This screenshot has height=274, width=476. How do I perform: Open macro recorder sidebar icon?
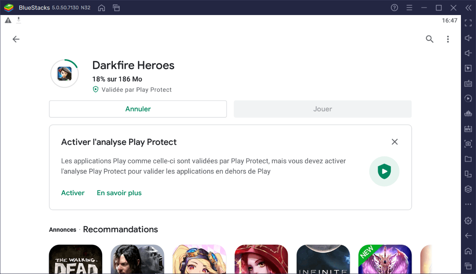468,114
